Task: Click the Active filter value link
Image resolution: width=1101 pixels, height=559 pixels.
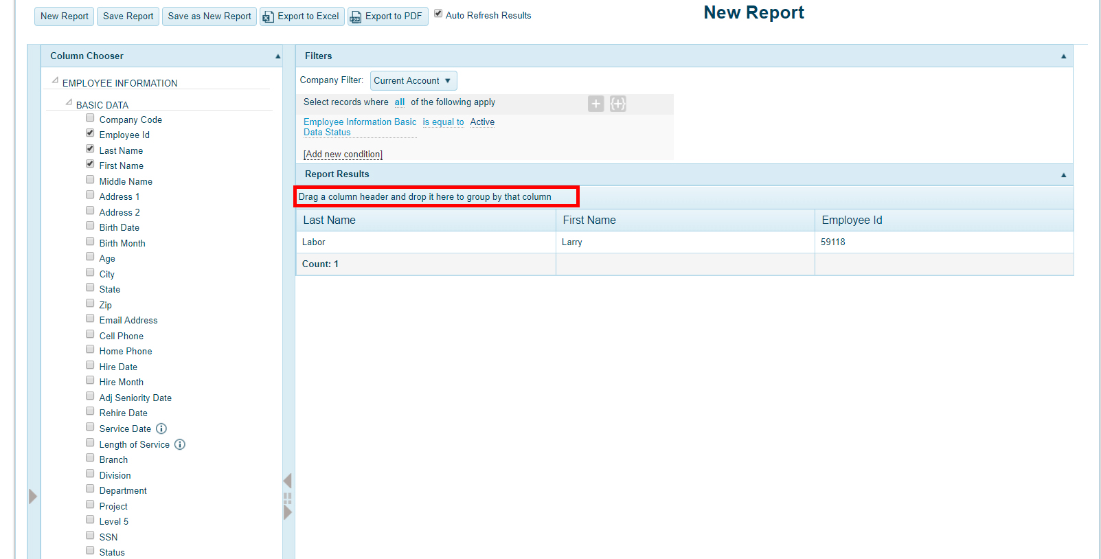Action: click(x=482, y=122)
